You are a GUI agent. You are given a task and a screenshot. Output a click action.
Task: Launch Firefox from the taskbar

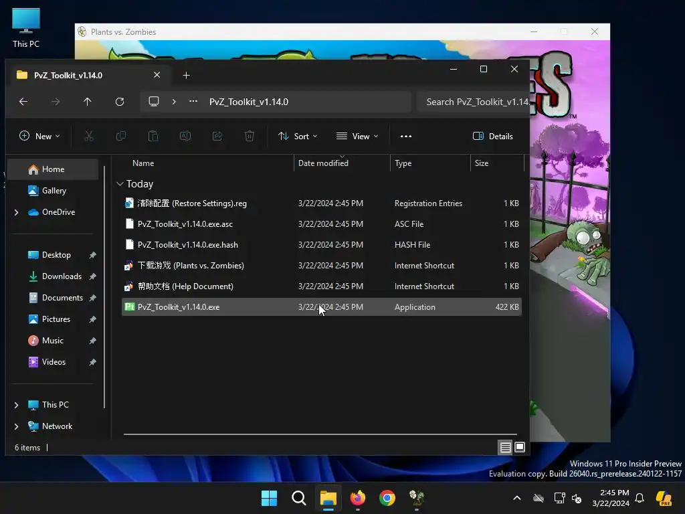tap(358, 498)
